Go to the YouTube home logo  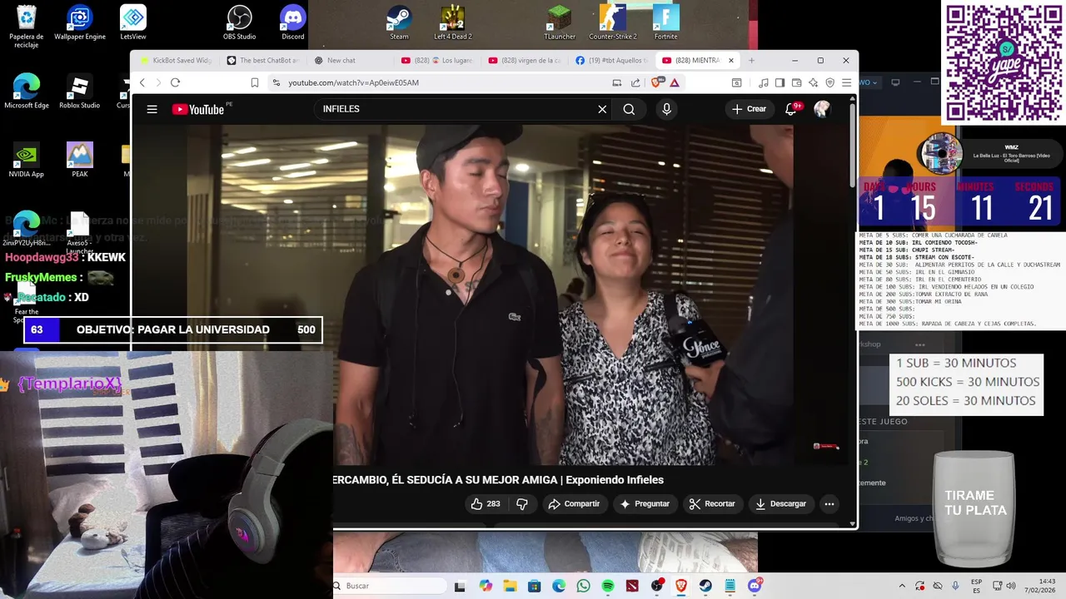click(198, 109)
